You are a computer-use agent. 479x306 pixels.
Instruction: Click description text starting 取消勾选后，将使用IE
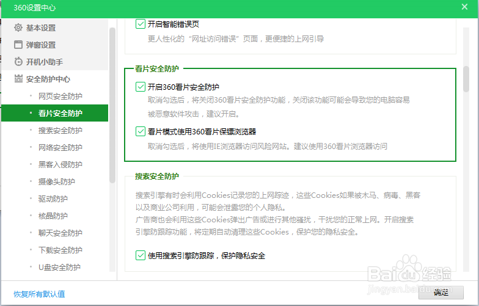[268, 147]
